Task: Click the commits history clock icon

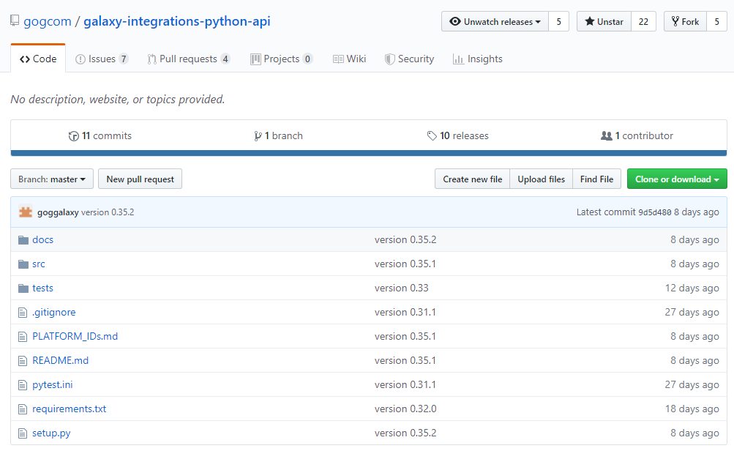Action: 73,136
